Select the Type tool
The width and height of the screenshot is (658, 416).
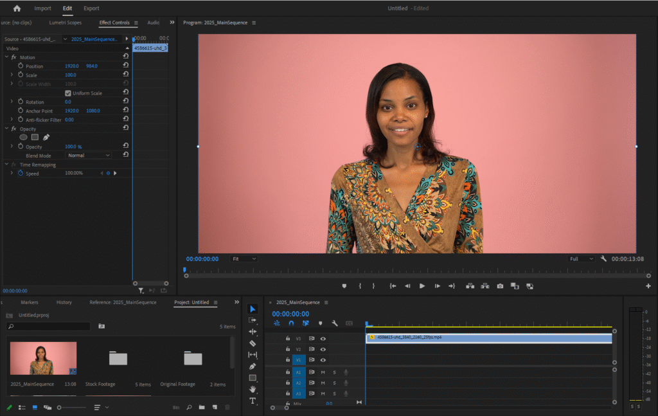[x=253, y=401]
